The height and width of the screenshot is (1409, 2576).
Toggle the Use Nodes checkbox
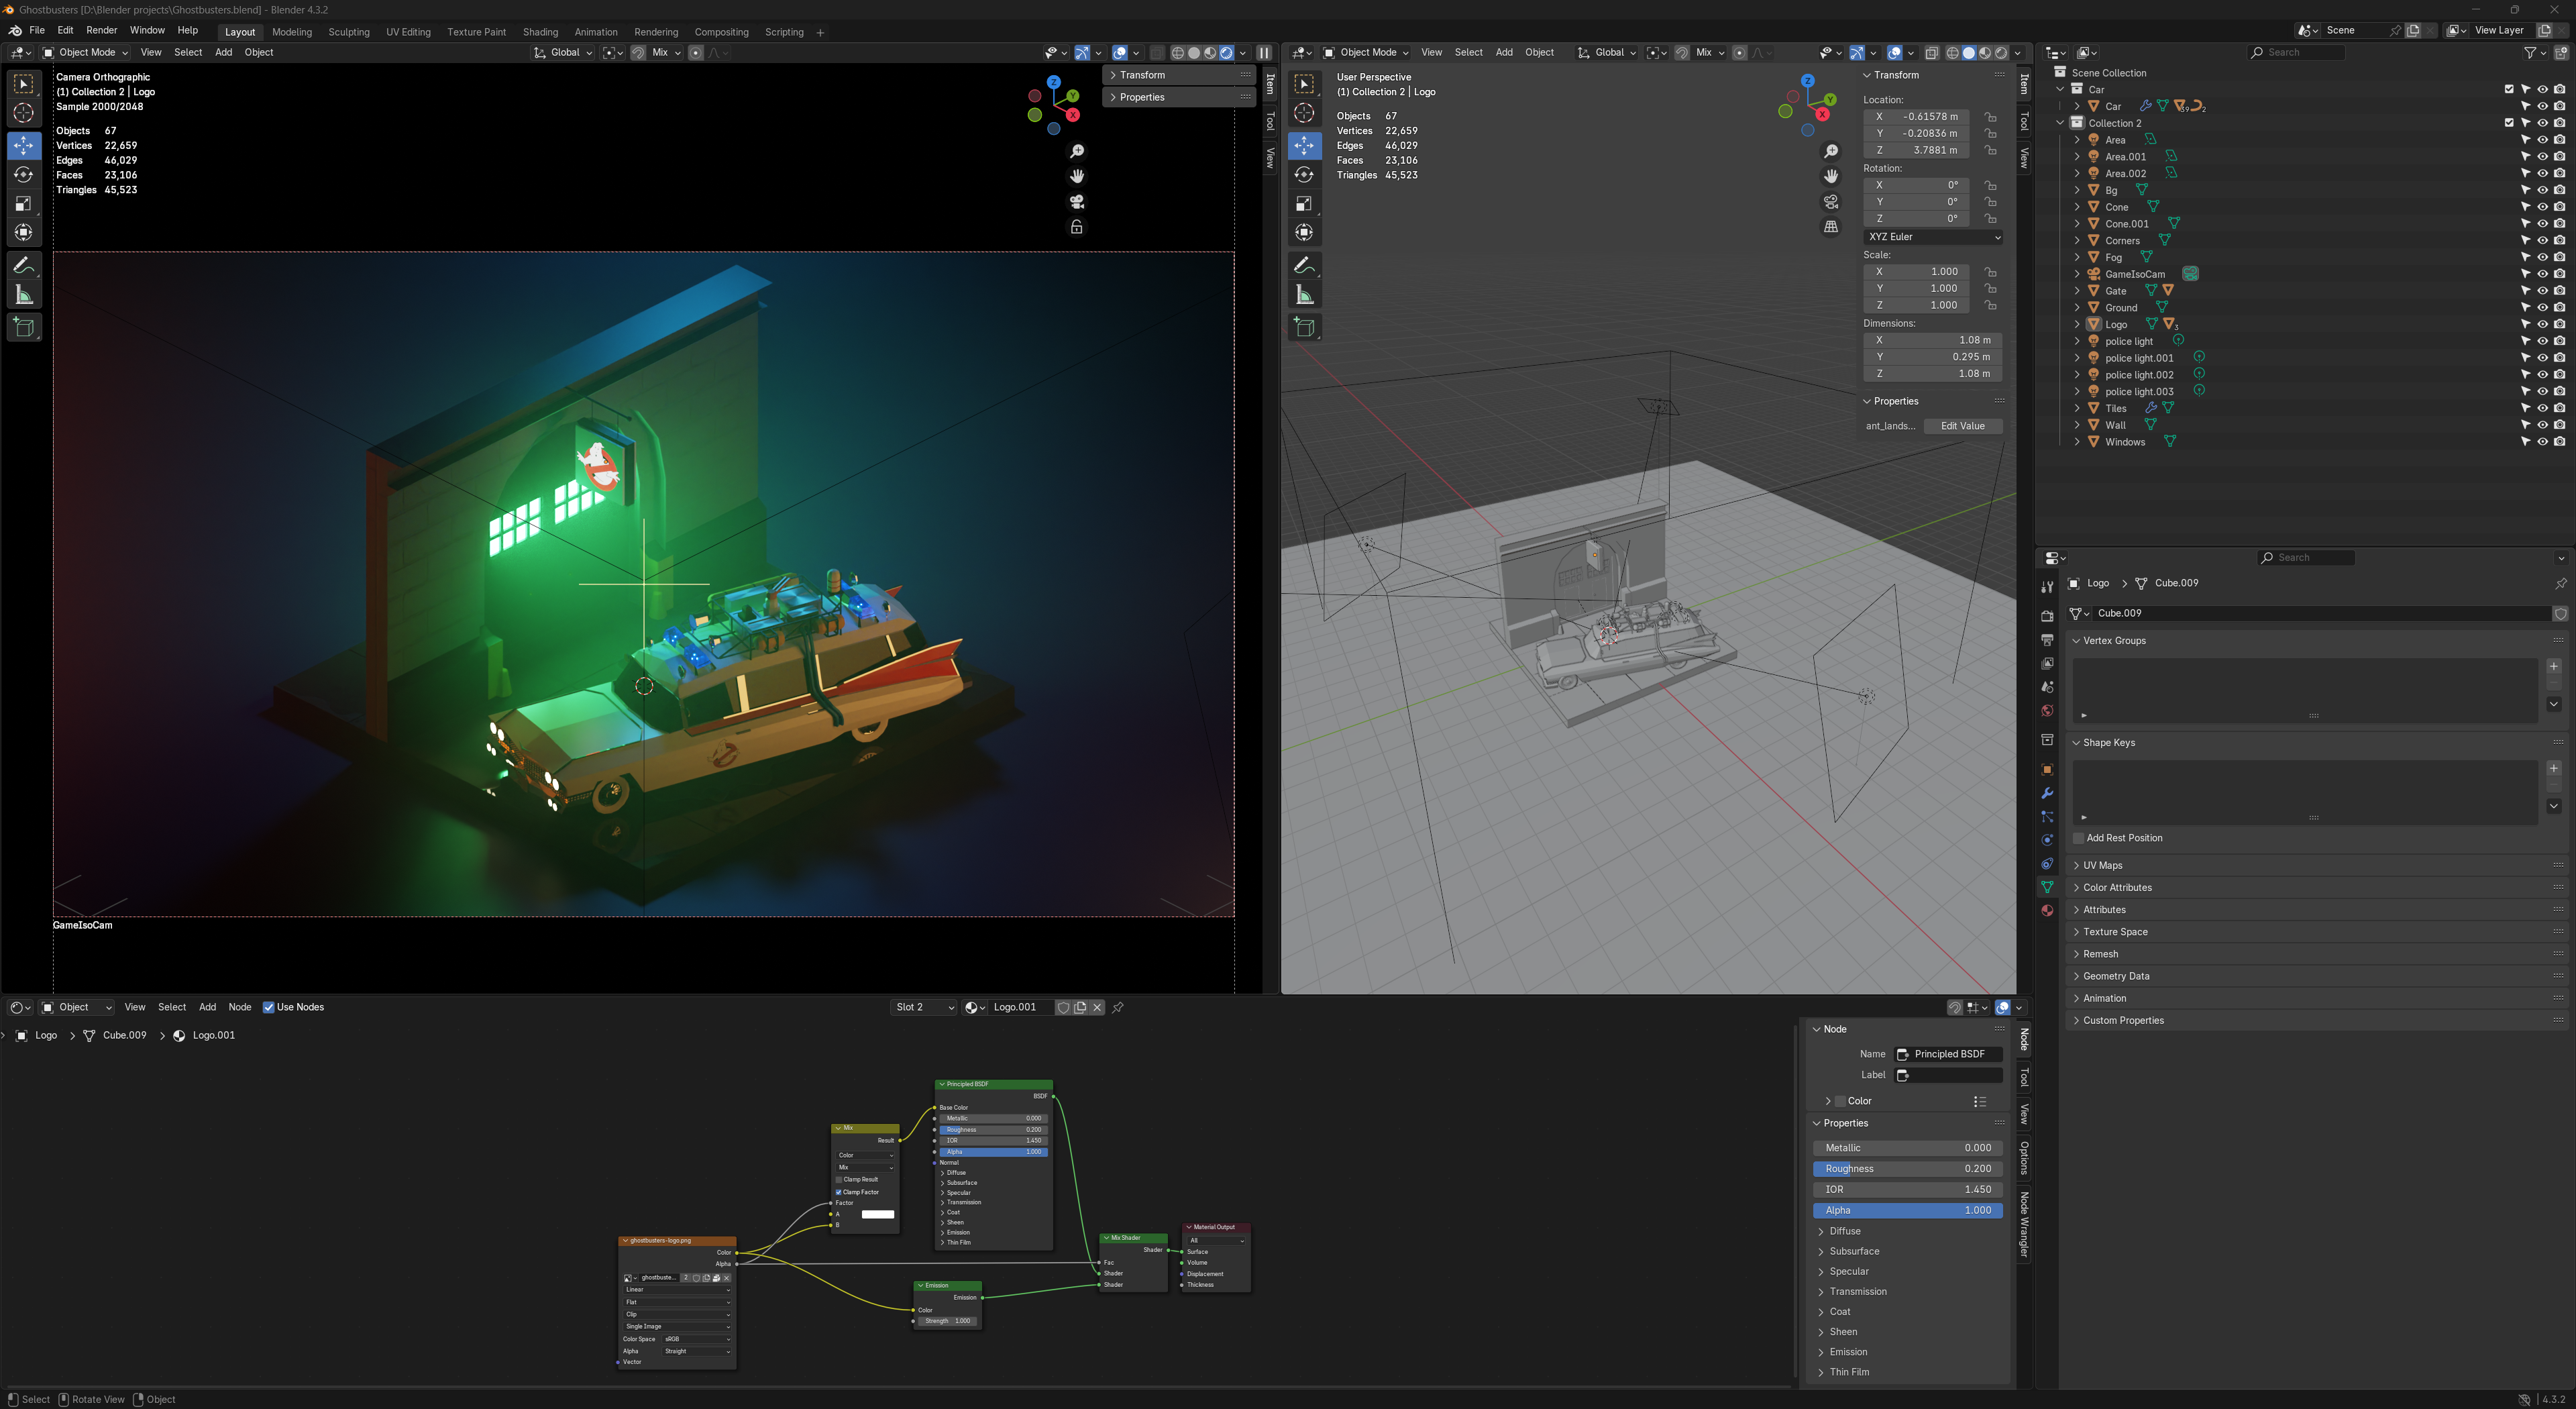tap(268, 1007)
